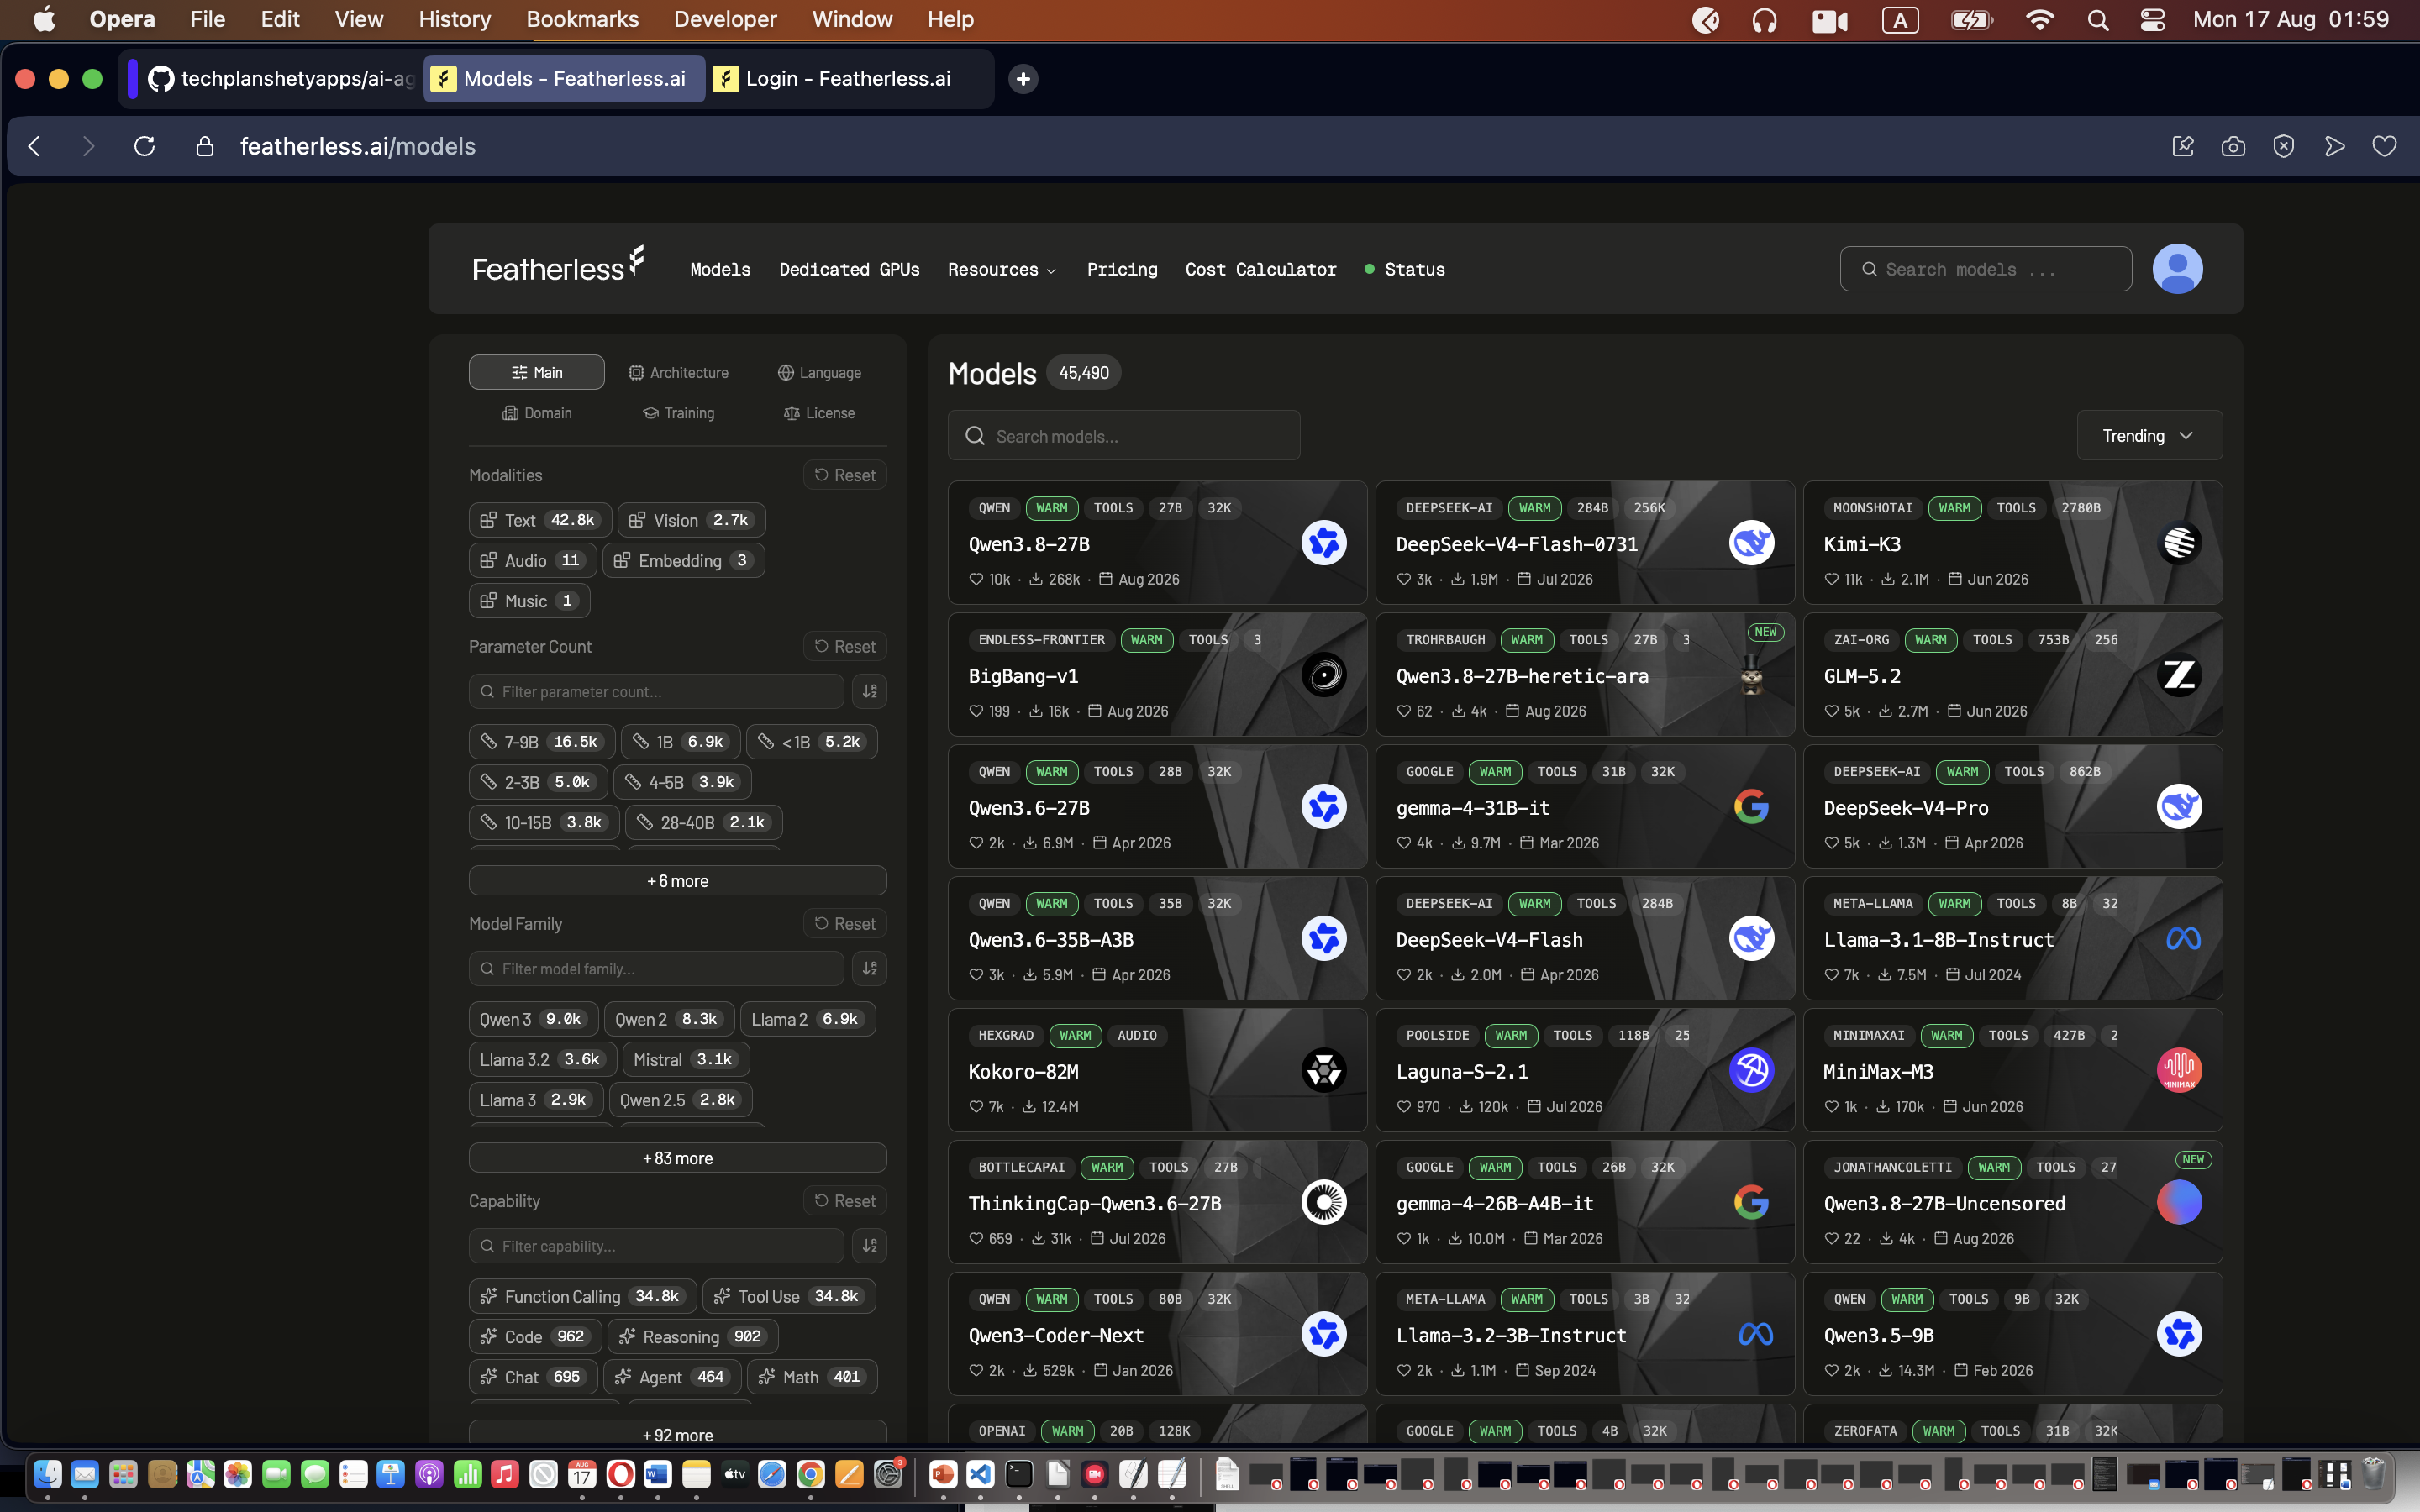The image size is (2420, 1512).
Task: Click the Google logo on gemma-4-31B-it card
Action: coord(1751,806)
